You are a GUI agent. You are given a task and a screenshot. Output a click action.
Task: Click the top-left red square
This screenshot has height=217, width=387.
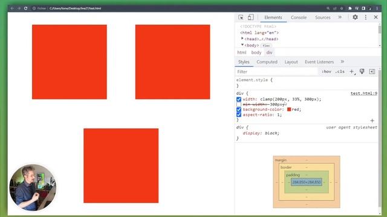pos(70,61)
